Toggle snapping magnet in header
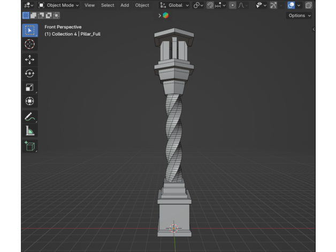The width and height of the screenshot is (336, 252). point(210,5)
